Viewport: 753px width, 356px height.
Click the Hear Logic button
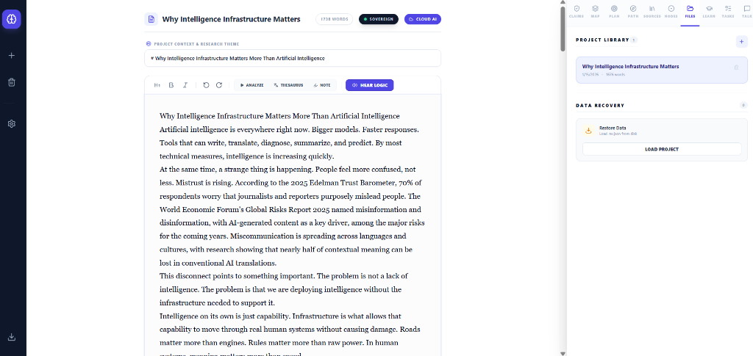(370, 85)
